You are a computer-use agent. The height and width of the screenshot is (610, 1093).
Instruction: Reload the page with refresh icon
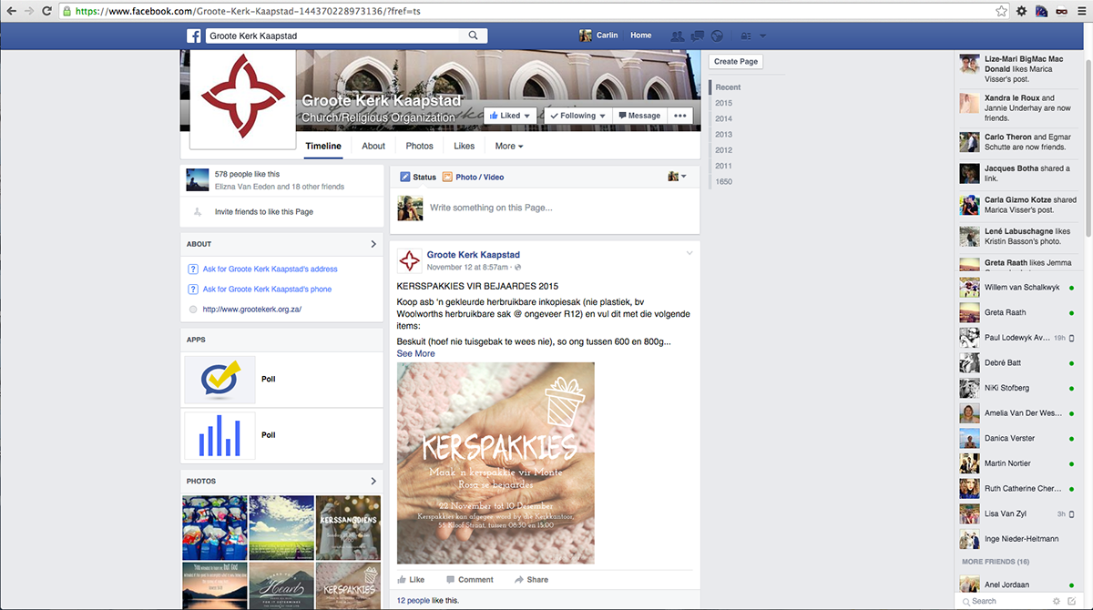[48, 11]
